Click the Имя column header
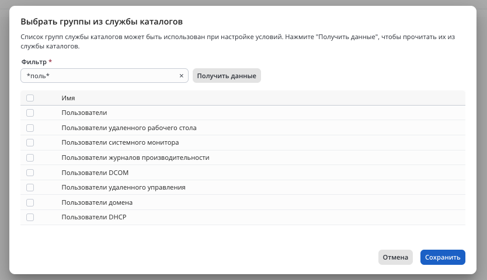The width and height of the screenshot is (487, 280). [68, 98]
